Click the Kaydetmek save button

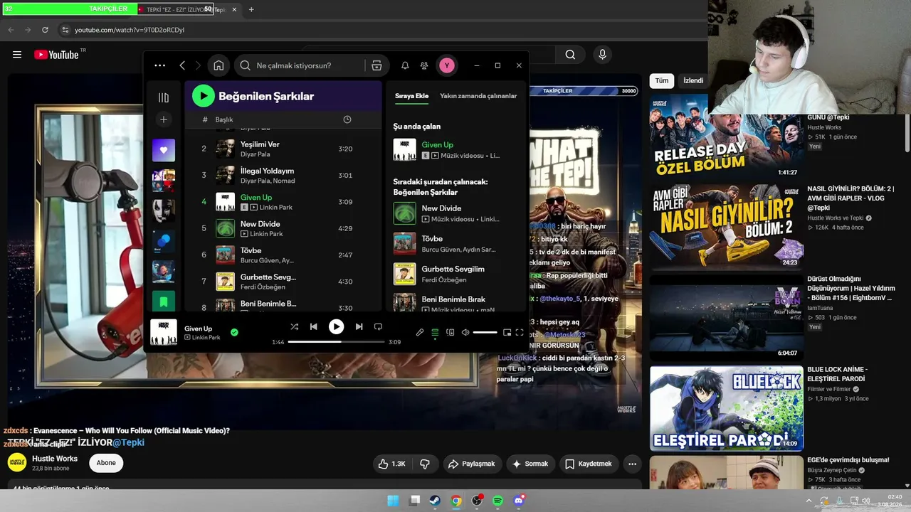(588, 464)
